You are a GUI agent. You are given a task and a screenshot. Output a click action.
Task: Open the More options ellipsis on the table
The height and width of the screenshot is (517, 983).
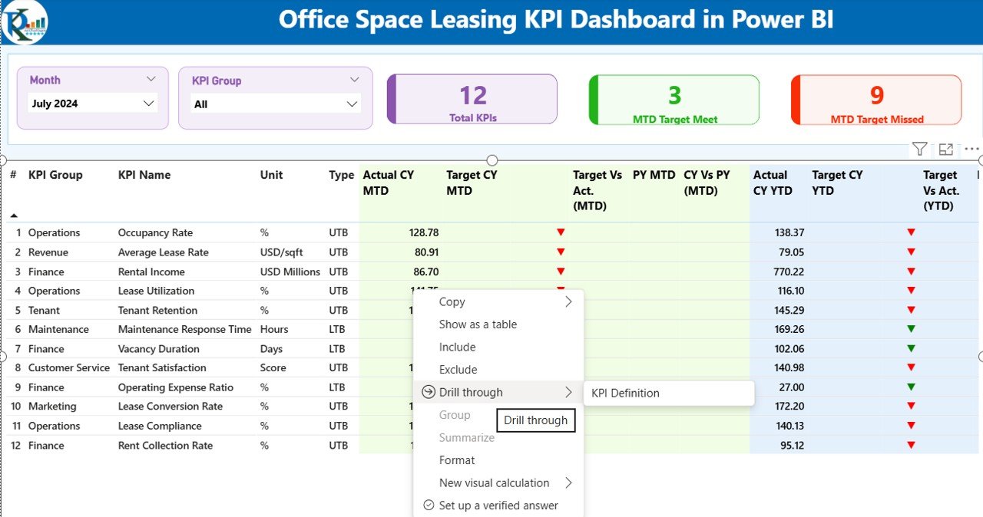[971, 150]
